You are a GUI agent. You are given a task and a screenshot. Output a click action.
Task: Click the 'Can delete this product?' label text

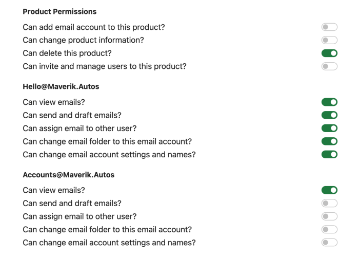[x=67, y=53]
